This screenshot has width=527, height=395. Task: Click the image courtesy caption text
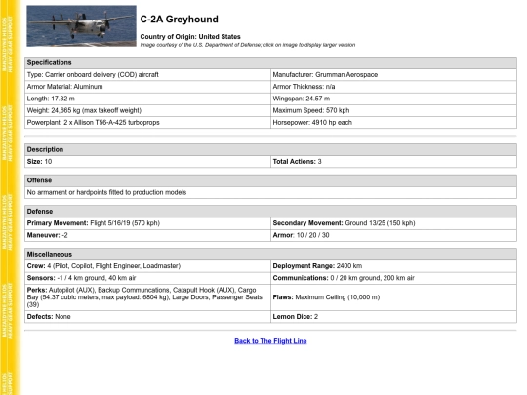(248, 45)
